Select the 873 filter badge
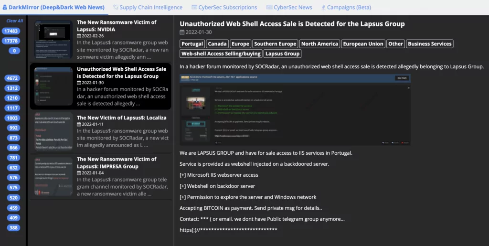The image size is (489, 246). tap(13, 138)
